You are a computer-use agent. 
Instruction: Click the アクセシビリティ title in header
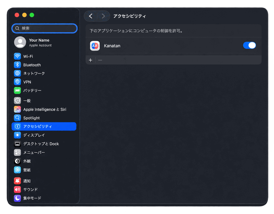(130, 16)
